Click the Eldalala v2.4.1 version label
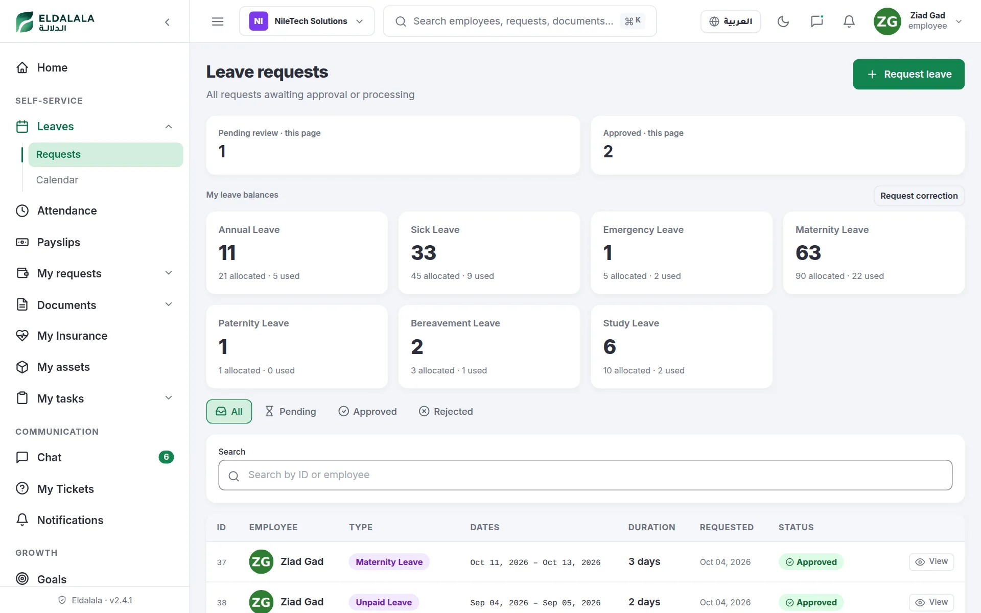This screenshot has width=981, height=613. click(x=95, y=600)
